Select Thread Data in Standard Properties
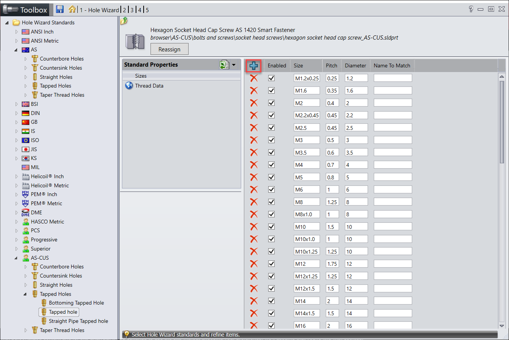The width and height of the screenshot is (509, 340). coord(149,86)
